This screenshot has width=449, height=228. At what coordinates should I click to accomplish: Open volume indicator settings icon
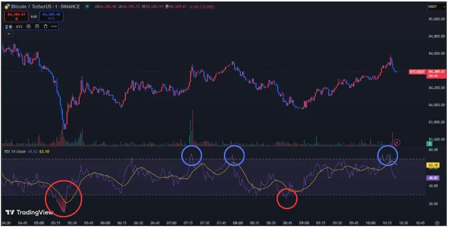click(x=37, y=27)
